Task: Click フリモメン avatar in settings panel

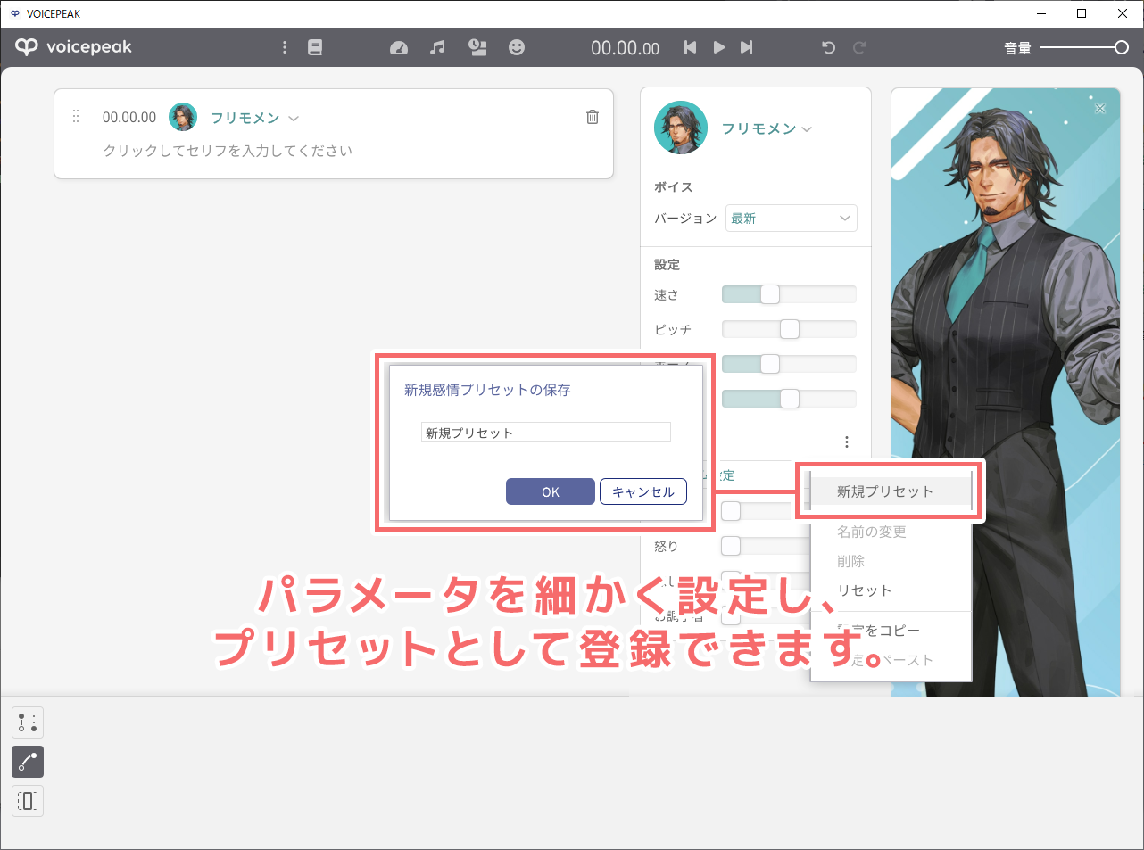Action: coord(681,128)
